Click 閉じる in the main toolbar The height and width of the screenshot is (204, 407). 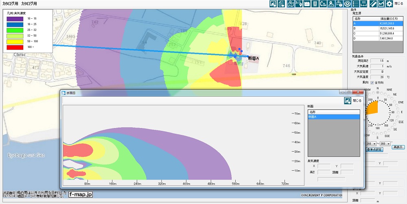(x=399, y=4)
